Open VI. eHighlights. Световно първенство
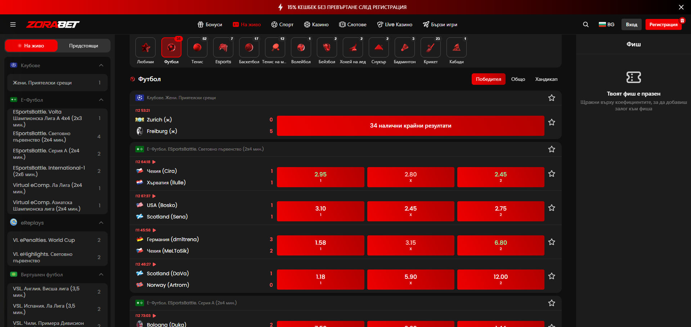The height and width of the screenshot is (327, 691). [57, 257]
